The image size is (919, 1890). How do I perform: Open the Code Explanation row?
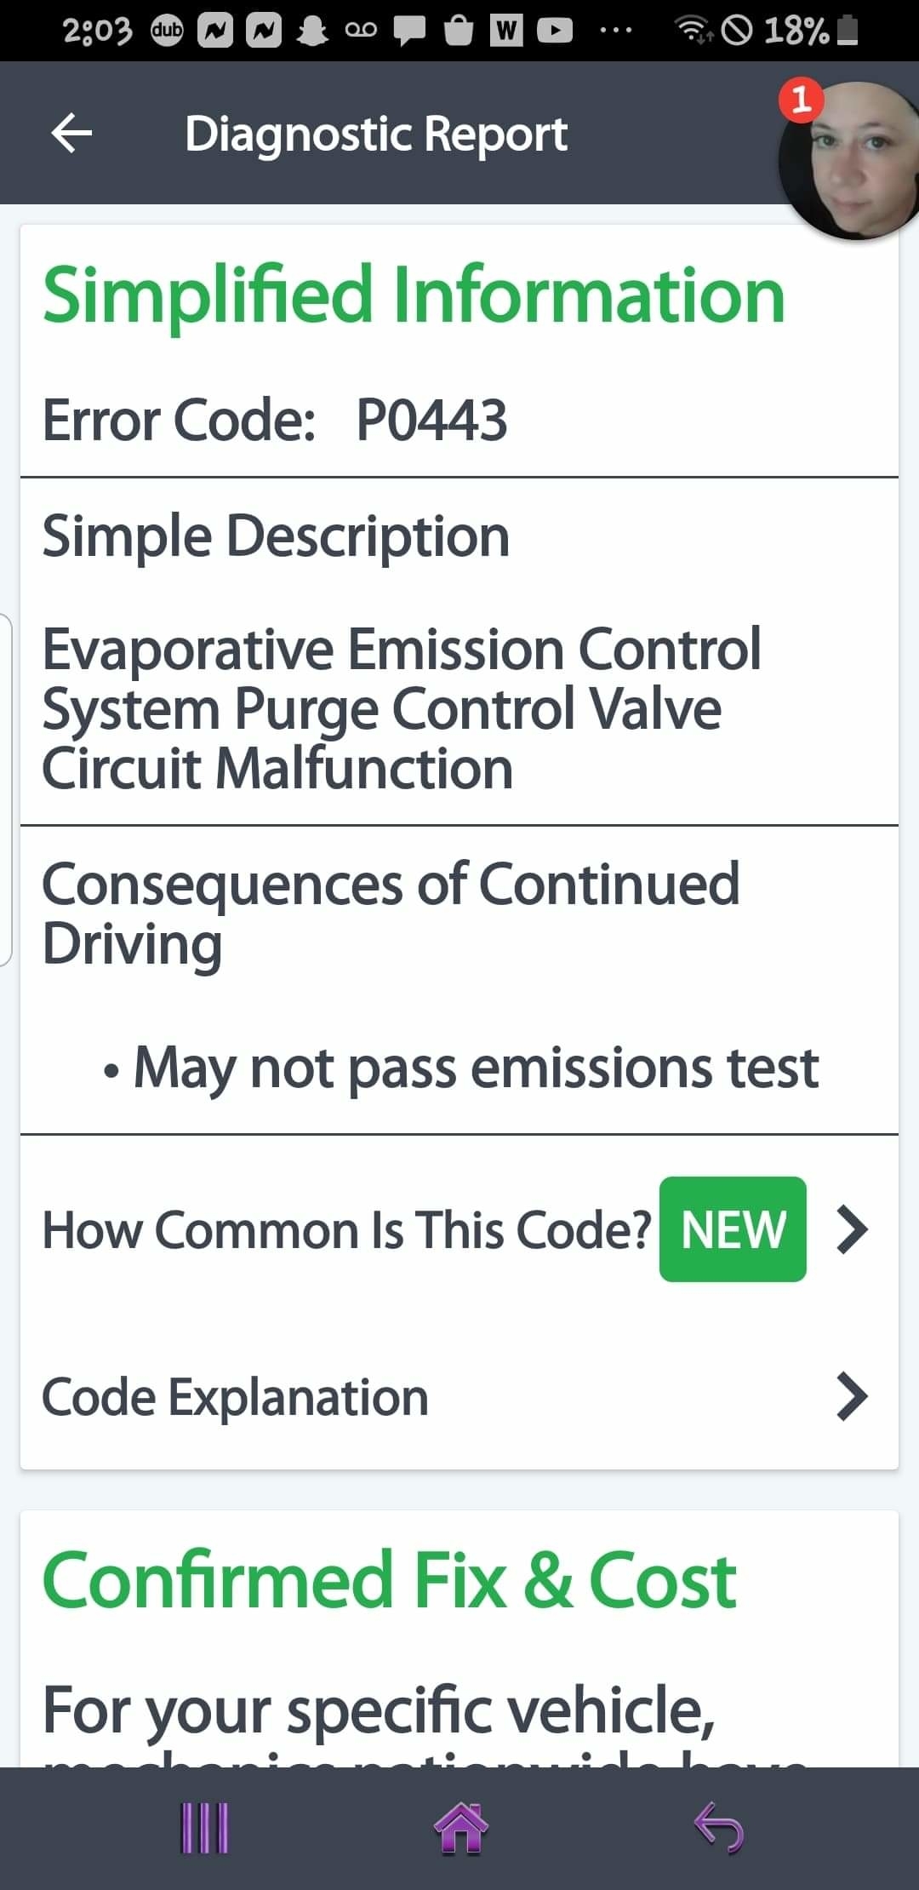pos(236,1397)
